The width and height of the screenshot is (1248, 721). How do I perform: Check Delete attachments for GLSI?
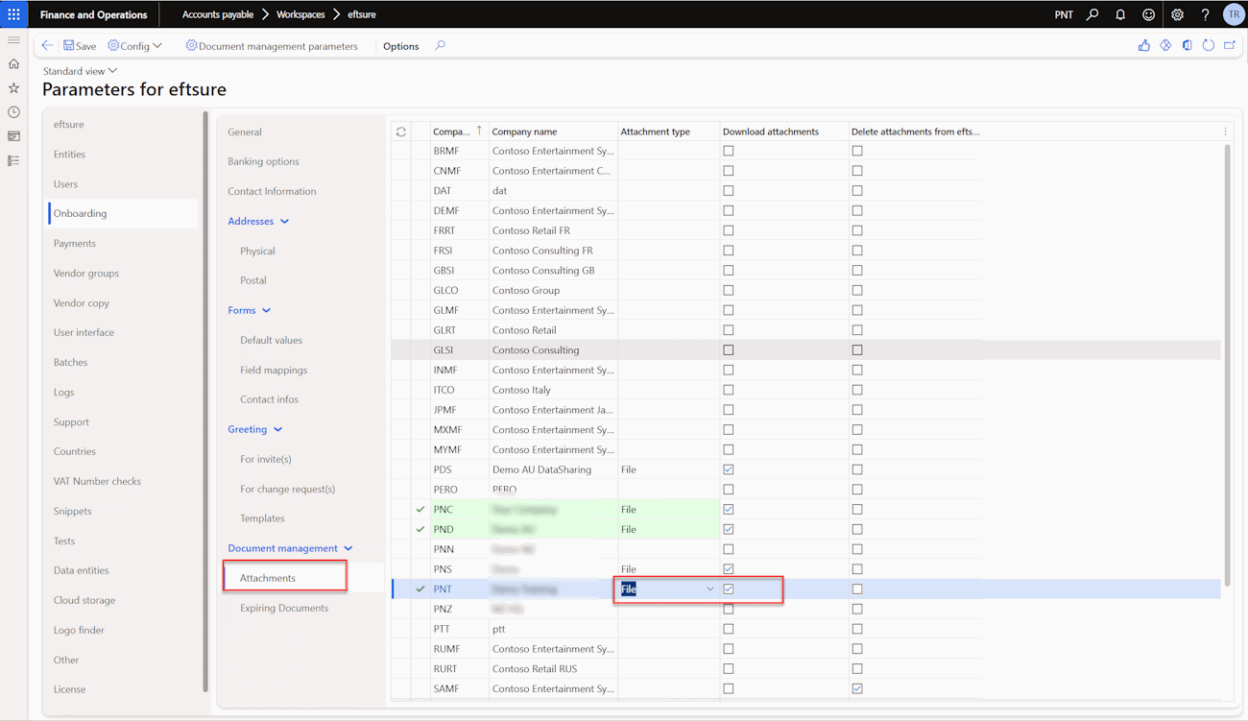coord(857,350)
